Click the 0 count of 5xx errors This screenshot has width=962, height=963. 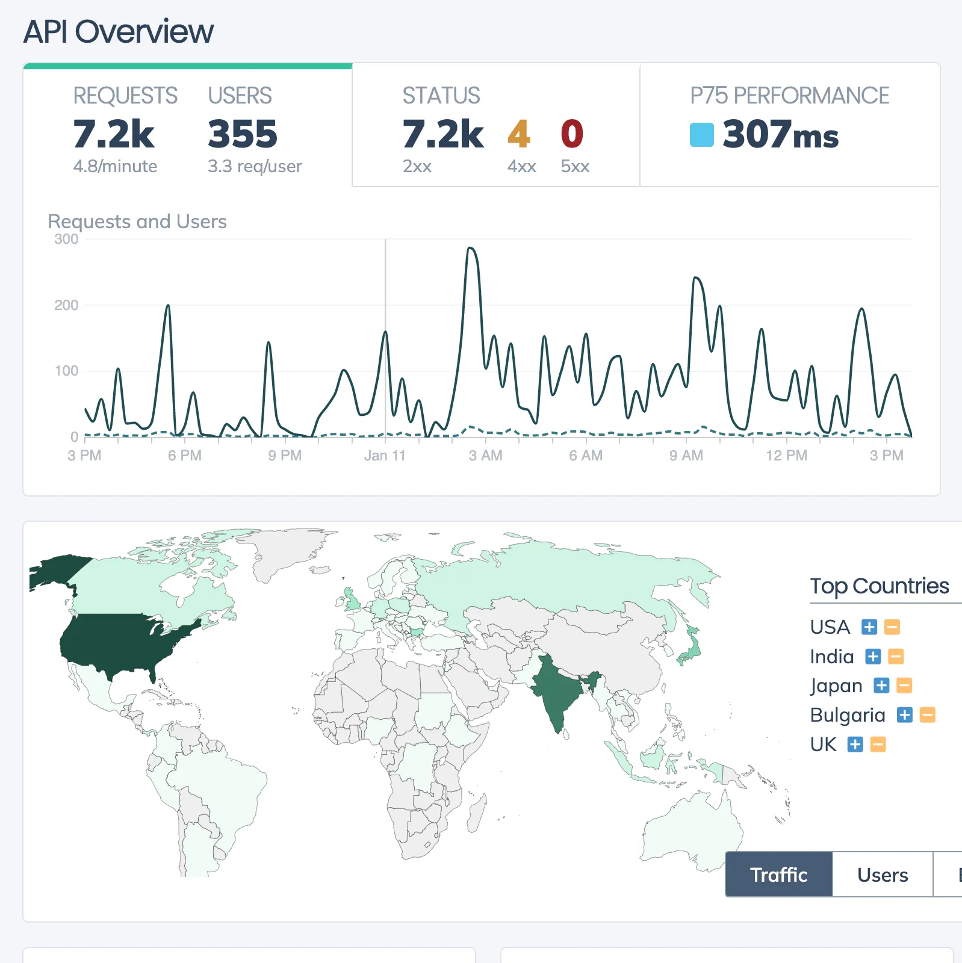coord(572,134)
